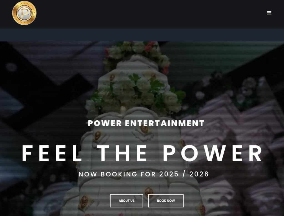Open the hamburger navigation menu
The width and height of the screenshot is (284, 216).
pyautogui.click(x=269, y=13)
